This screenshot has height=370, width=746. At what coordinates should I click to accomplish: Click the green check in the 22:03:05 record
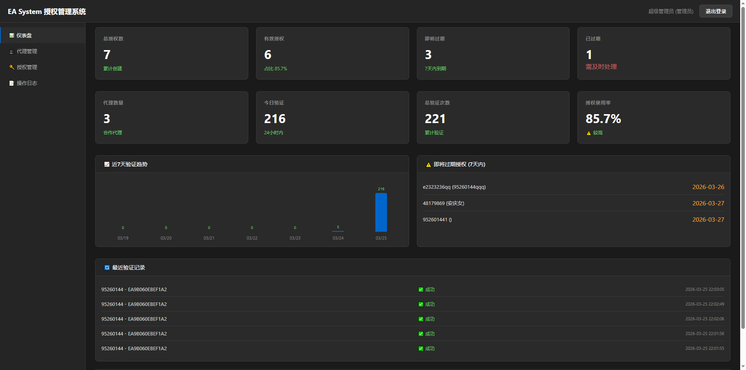[x=421, y=290]
